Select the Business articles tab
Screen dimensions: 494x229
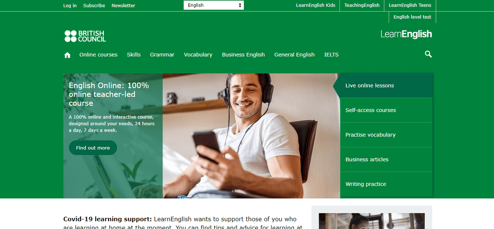coord(386,160)
